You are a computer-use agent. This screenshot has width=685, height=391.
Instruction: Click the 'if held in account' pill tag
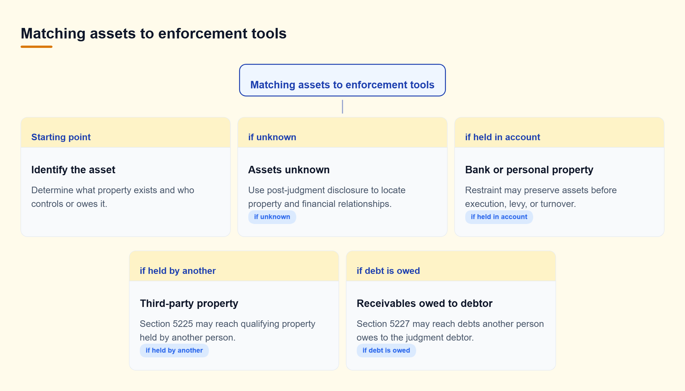tap(499, 217)
